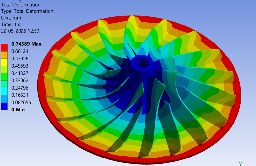Click the 0.57858 legend value
Image resolution: width=256 pixels, height=166 pixels.
click(20, 58)
